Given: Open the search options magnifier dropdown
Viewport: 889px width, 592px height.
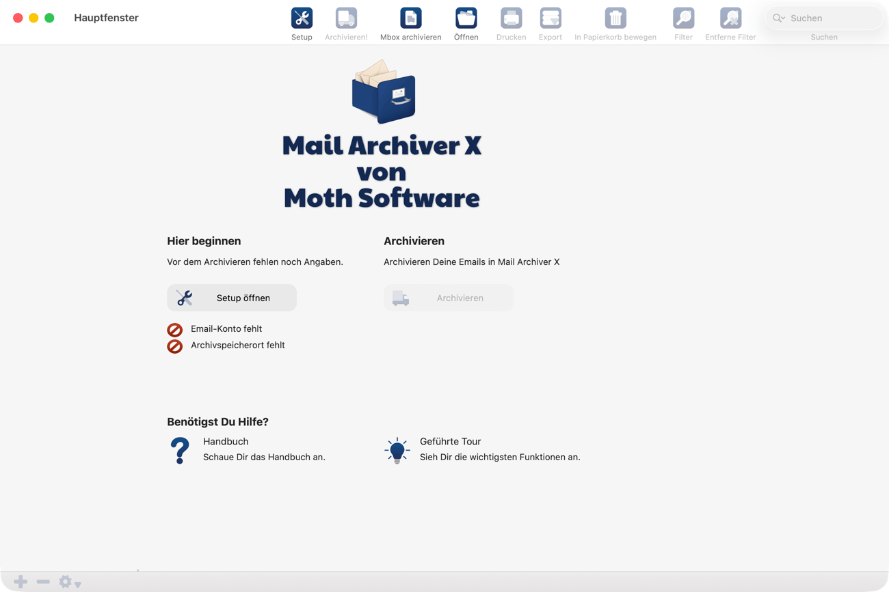Looking at the screenshot, I should pos(779,18).
